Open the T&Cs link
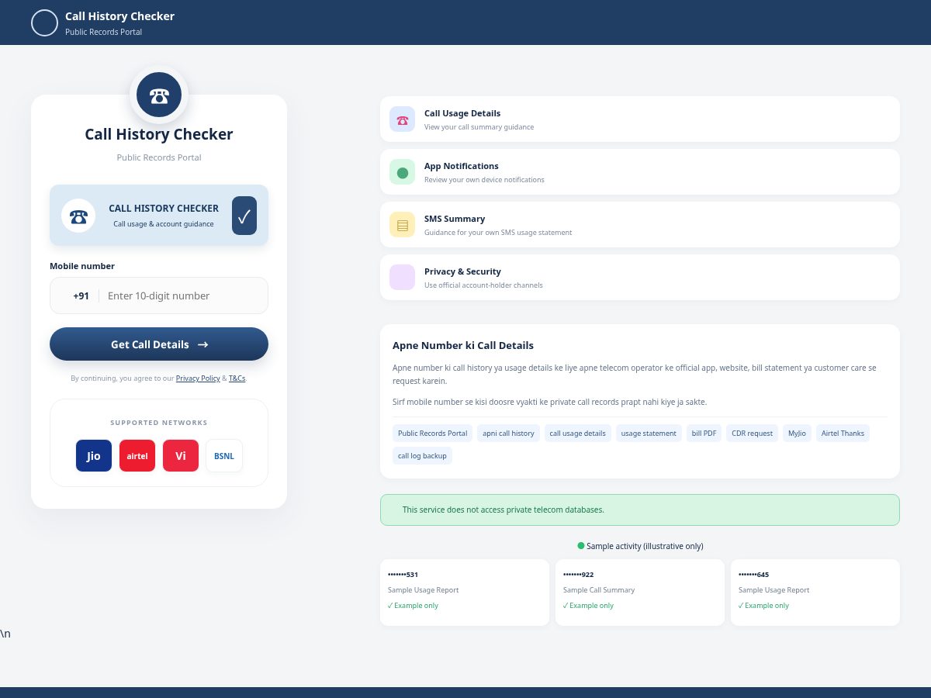 (x=237, y=378)
